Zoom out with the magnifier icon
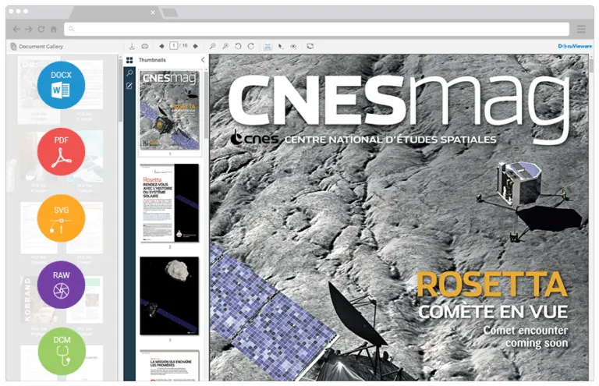The height and width of the screenshot is (386, 599). (212, 46)
